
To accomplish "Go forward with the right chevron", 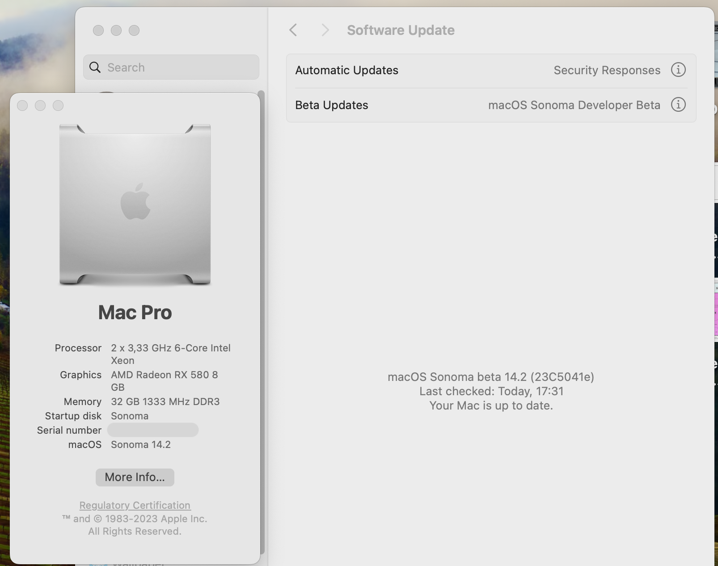I will pyautogui.click(x=325, y=30).
